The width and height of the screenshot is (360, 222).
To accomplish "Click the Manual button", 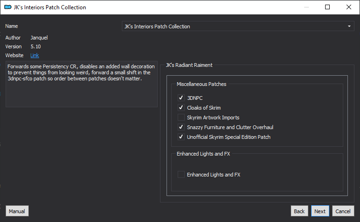I will click(17, 211).
